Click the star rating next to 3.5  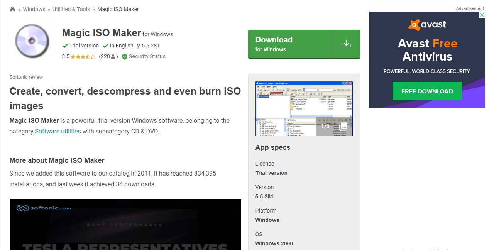coord(83,56)
